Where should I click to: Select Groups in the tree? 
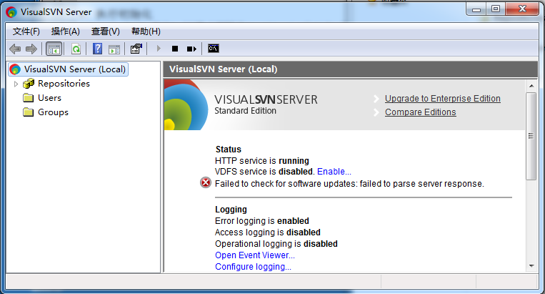[53, 112]
